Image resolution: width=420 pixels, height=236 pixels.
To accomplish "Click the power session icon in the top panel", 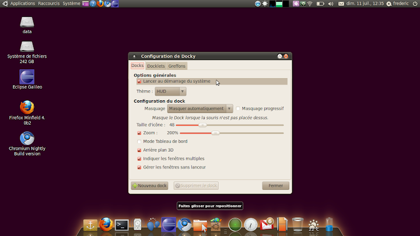I will [x=415, y=3].
